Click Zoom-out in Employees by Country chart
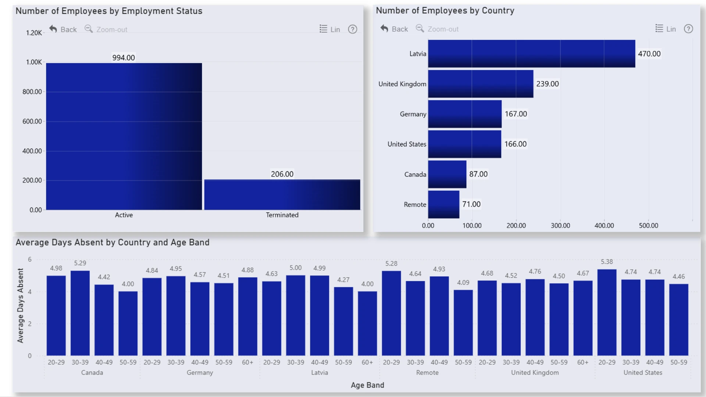Image resolution: width=706 pixels, height=397 pixels. [437, 29]
